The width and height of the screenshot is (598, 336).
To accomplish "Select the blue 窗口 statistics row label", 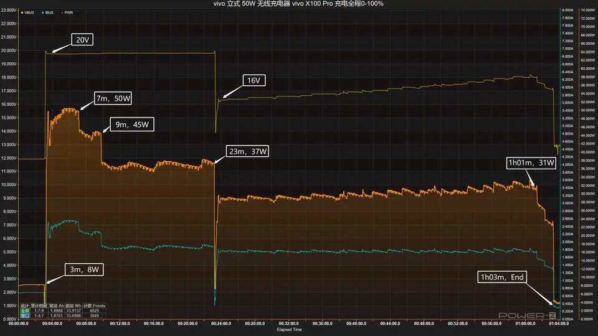I will point(25,316).
